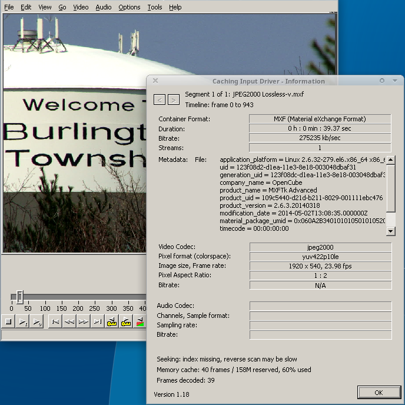Step forward one frame
Viewport: 405px width, 405px height.
83,322
